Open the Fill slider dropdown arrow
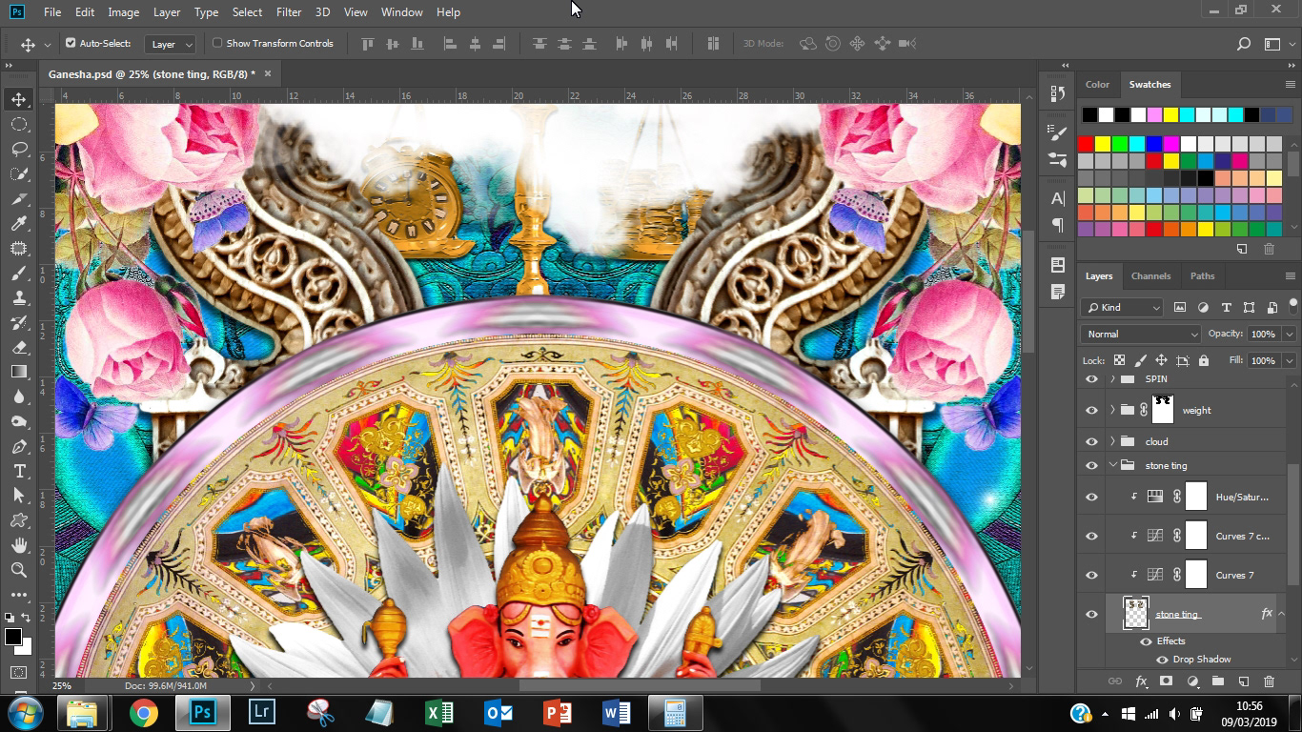 (1290, 360)
